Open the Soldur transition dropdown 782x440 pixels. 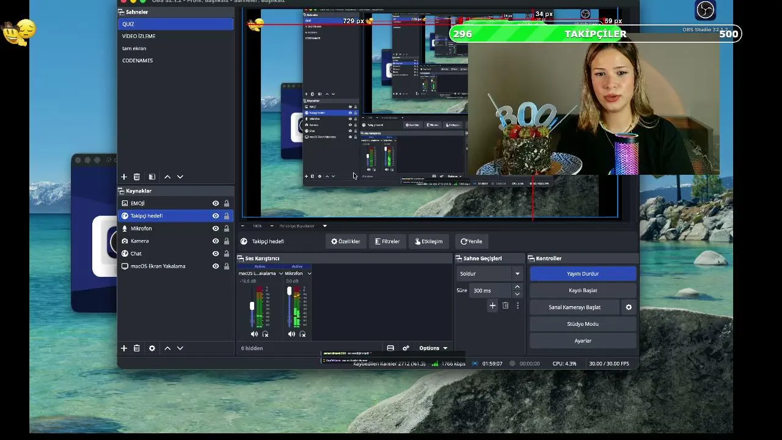click(489, 274)
